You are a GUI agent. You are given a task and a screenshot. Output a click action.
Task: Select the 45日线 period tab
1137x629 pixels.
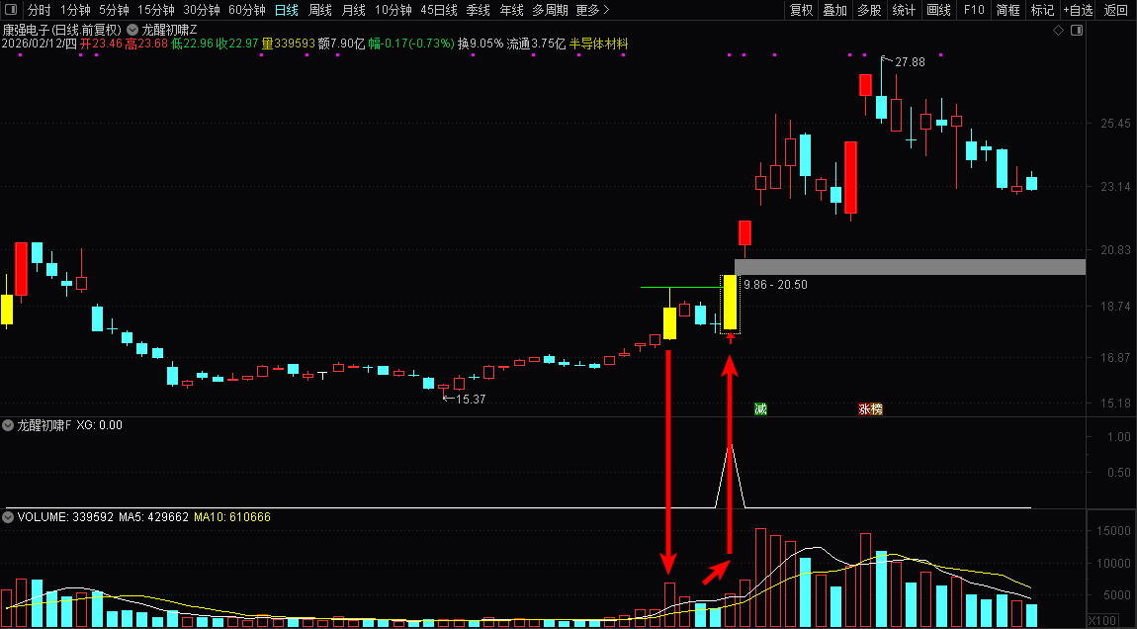click(439, 10)
